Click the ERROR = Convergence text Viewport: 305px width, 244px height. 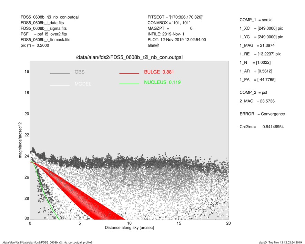coord(262,114)
